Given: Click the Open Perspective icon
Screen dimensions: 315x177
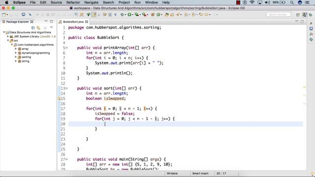Looking at the screenshot, I should (298, 15).
